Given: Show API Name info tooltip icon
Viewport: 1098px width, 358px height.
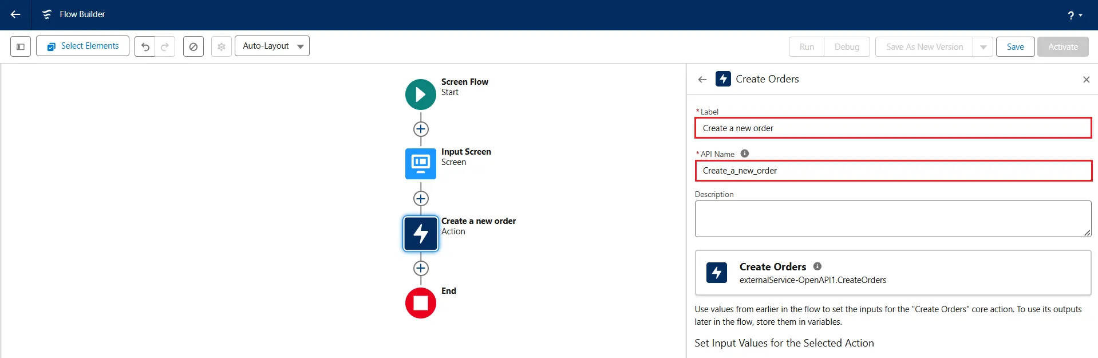Looking at the screenshot, I should click(744, 154).
